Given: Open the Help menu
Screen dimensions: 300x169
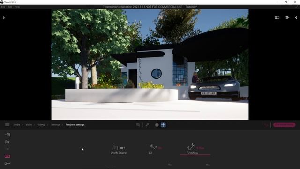Looking at the screenshot, I should [17, 7].
